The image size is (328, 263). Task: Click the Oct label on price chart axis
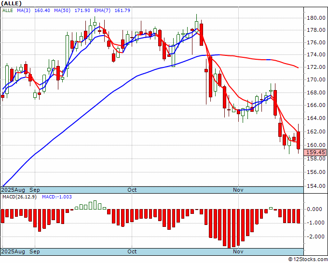click(x=132, y=190)
